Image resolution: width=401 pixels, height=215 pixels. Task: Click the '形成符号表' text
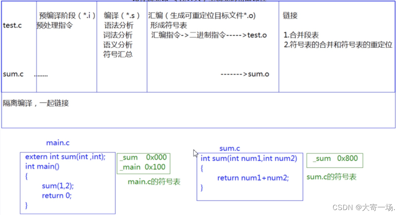click(169, 25)
